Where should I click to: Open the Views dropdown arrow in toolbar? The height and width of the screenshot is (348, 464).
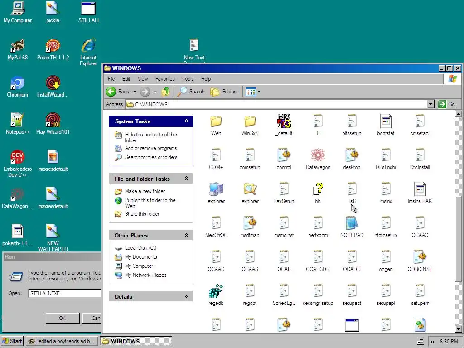pos(259,92)
